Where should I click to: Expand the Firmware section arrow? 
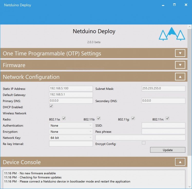coord(180,65)
